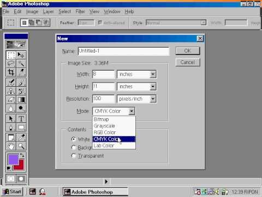Select the Paintbrush tool

21,83
